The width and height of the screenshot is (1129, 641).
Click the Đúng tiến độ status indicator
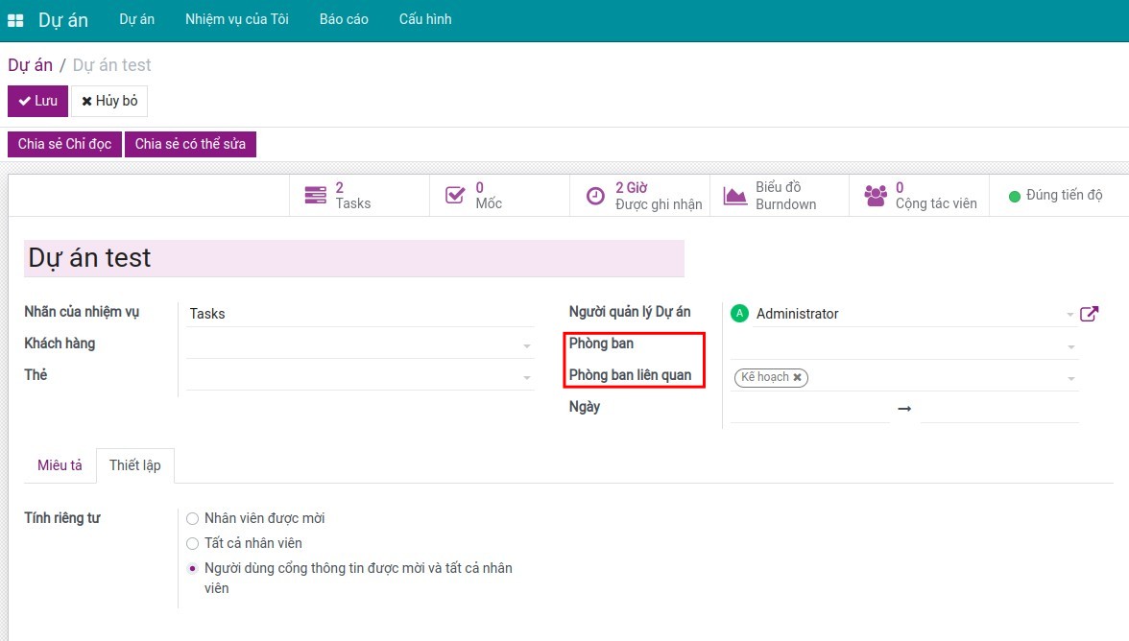pyautogui.click(x=1055, y=196)
